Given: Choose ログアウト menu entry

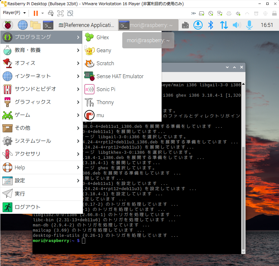Looking at the screenshot, I should point(41,207).
